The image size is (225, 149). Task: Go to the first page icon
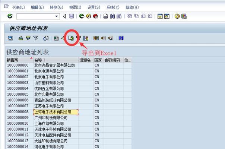coord(130,16)
